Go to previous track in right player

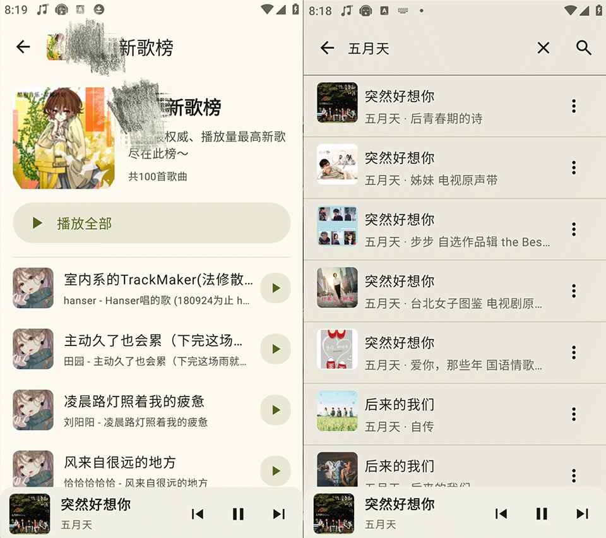coord(501,513)
